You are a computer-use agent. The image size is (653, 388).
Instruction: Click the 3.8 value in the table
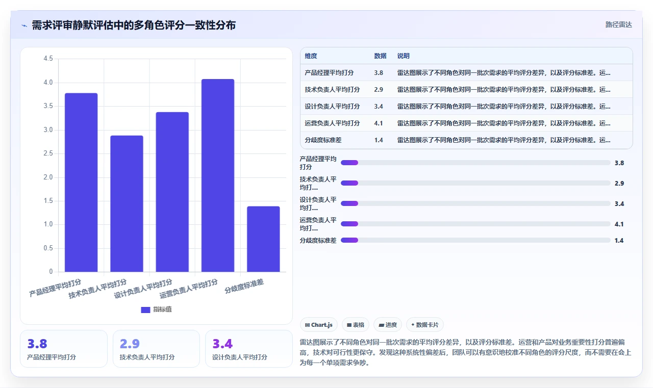[379, 73]
